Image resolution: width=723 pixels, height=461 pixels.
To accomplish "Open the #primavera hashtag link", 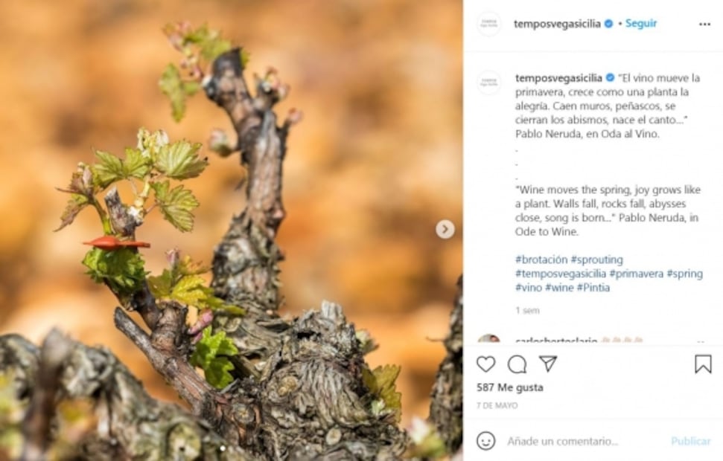I will click(636, 274).
